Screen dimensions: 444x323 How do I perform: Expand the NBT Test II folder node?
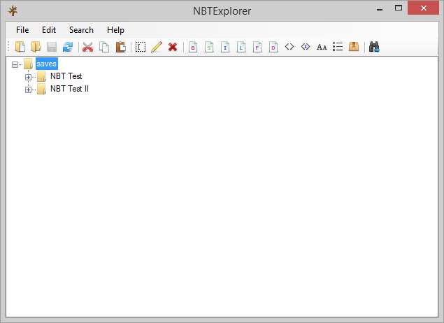[x=29, y=89]
